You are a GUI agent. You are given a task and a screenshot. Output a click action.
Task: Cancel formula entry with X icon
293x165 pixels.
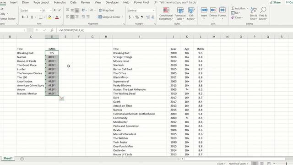37,30
